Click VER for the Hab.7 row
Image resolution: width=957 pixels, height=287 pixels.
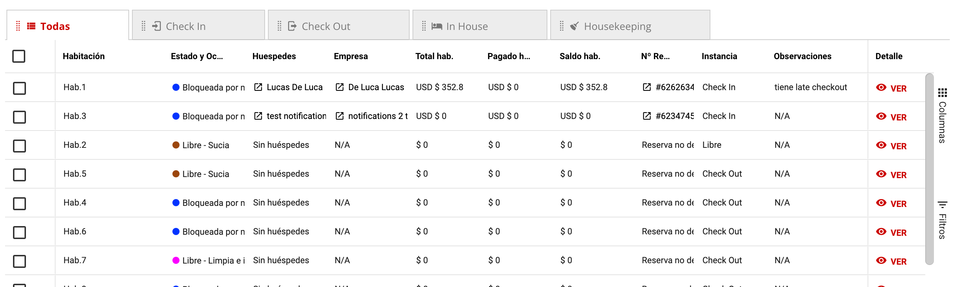point(898,262)
